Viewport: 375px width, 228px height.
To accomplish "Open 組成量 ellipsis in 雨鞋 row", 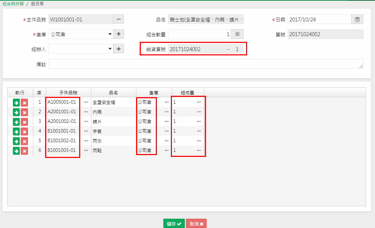I will (x=199, y=150).
